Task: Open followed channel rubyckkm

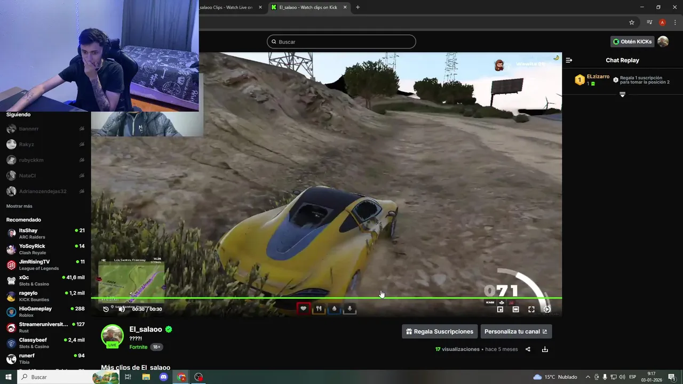Action: tap(45, 160)
